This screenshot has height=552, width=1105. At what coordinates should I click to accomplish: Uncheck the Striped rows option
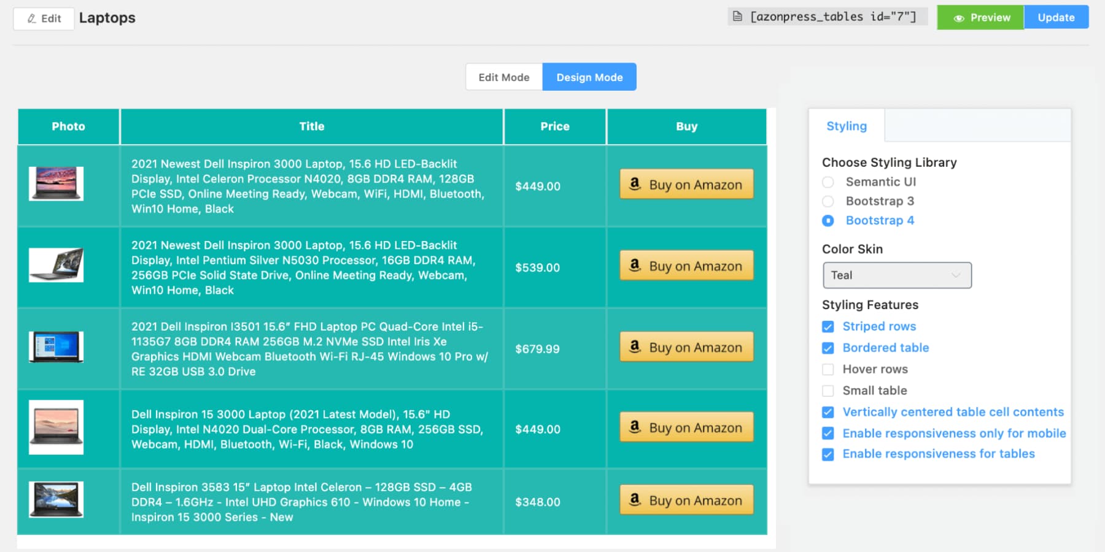pos(828,326)
